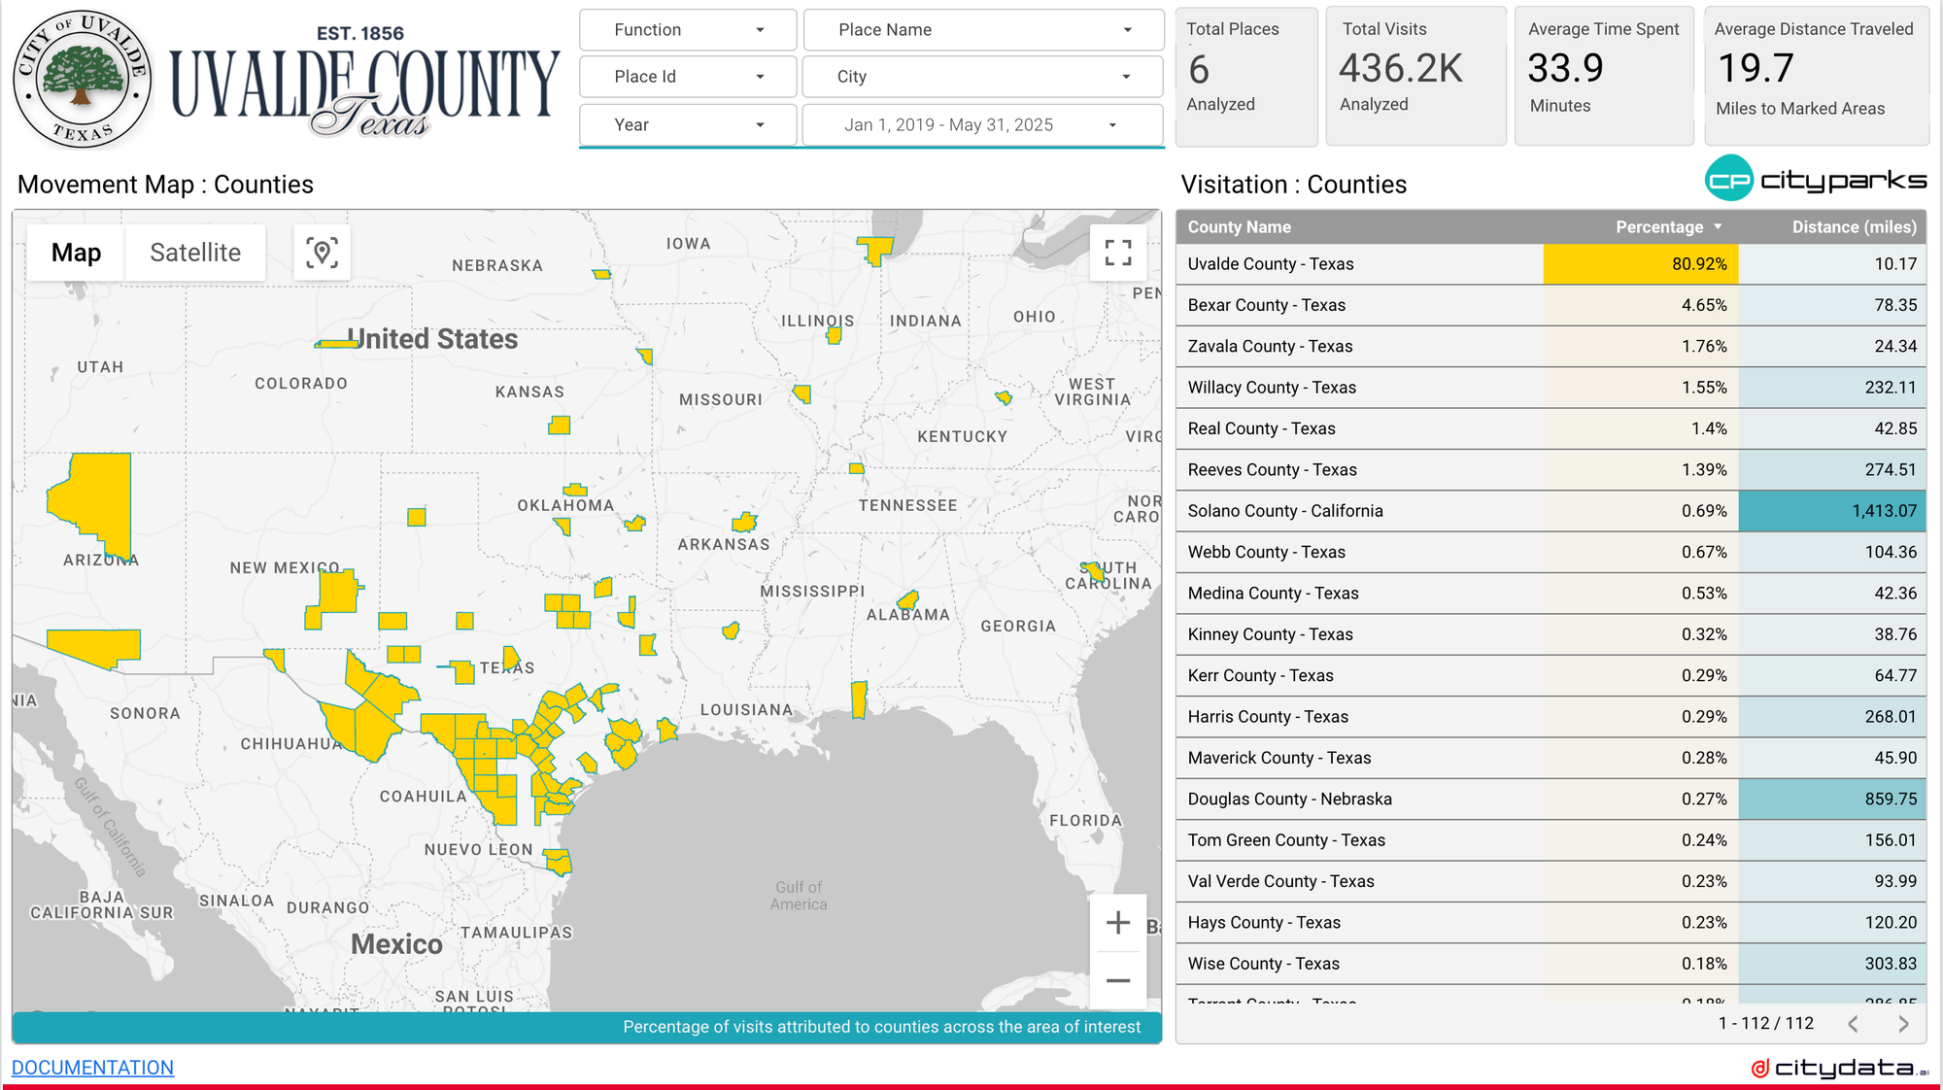Click Percentage column sort arrow

(x=1718, y=226)
